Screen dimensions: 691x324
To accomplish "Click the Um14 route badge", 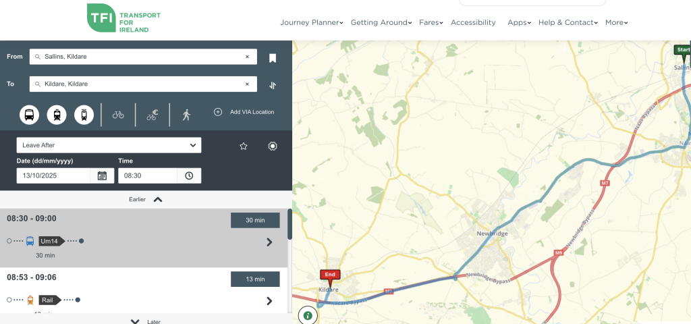I will pos(51,241).
